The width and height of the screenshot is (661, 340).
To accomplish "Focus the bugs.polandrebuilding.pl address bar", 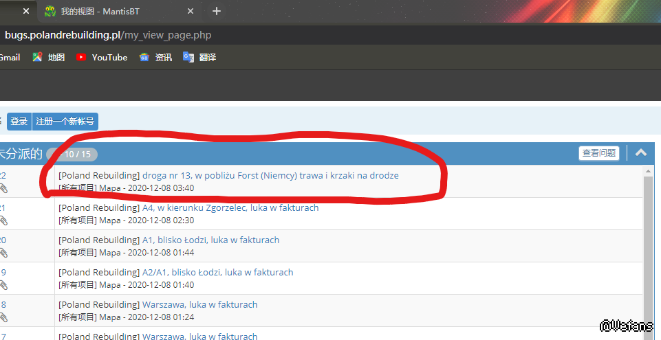I will tap(275, 35).
